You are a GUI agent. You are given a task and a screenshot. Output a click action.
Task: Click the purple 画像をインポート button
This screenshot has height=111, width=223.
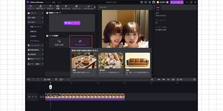click(x=72, y=23)
